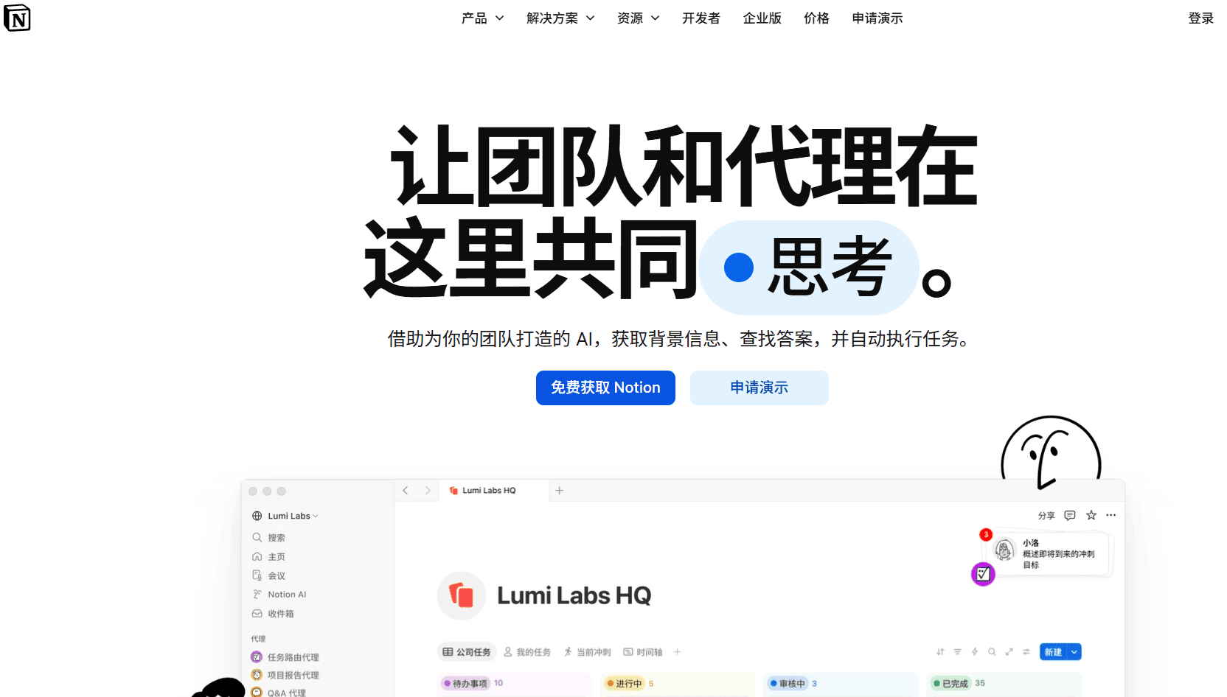This screenshot has width=1227, height=697.
Task: Click the sort arrows icon in the database toolbar
Action: [x=940, y=652]
